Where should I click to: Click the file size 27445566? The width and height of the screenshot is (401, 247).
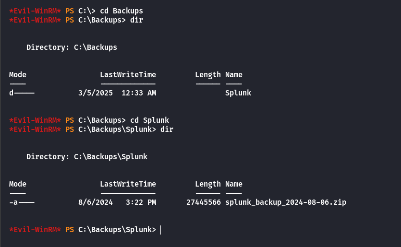pyautogui.click(x=204, y=202)
